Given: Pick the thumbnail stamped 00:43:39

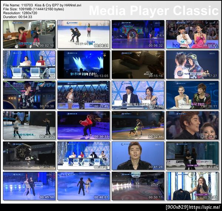Looking at the screenshot, I should point(192,156).
